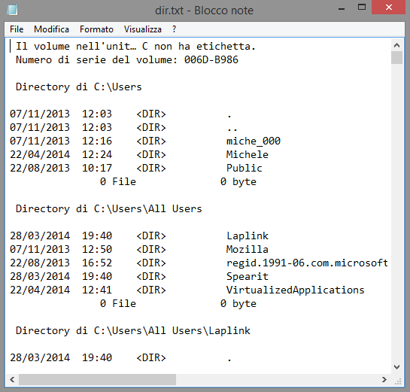
Task: Click folder name 'Michele'
Action: (248, 154)
